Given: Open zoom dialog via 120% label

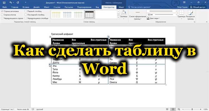Looking at the screenshot, I should click(205, 109).
